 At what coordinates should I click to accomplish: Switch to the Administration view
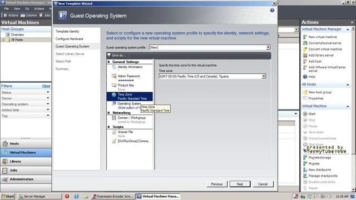(x=26, y=179)
